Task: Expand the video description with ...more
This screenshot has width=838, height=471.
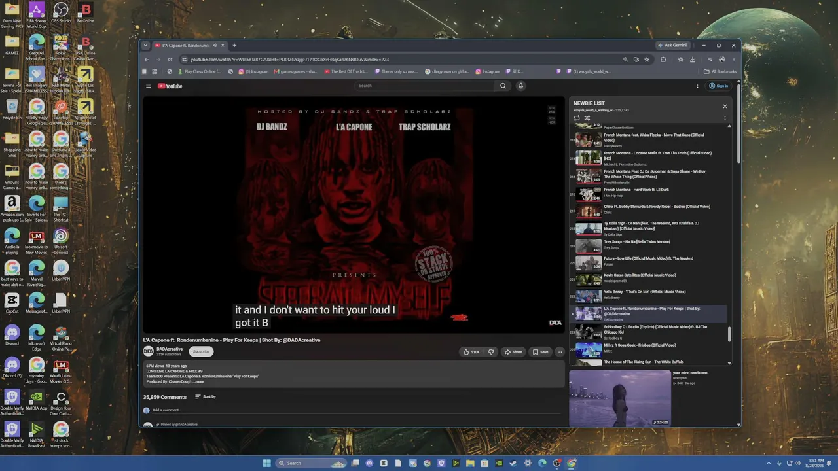Action: click(200, 381)
